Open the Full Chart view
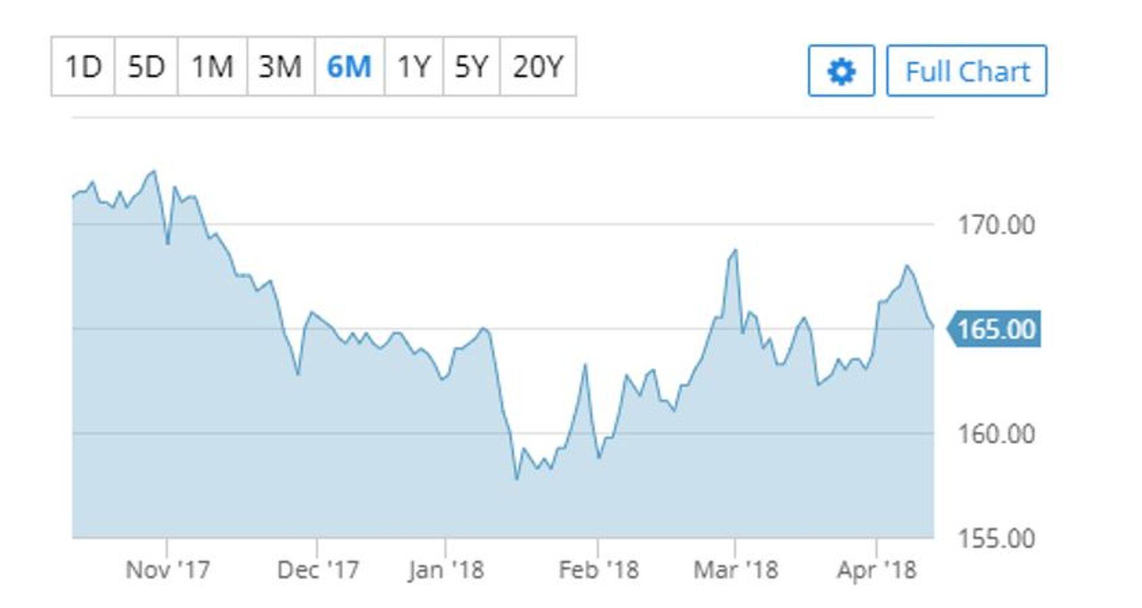 tap(967, 71)
